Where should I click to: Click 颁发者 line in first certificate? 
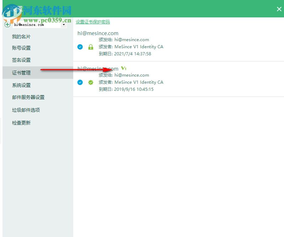pos(131,47)
